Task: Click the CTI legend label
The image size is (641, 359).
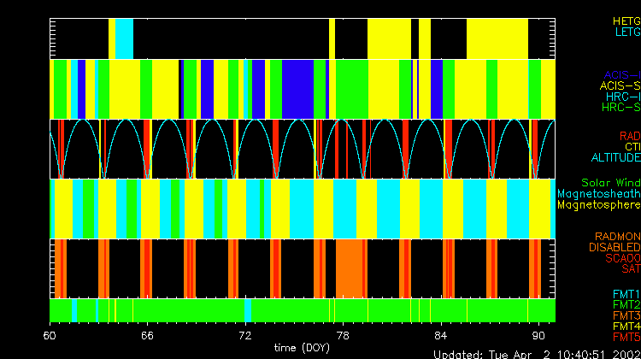Action: 632,147
